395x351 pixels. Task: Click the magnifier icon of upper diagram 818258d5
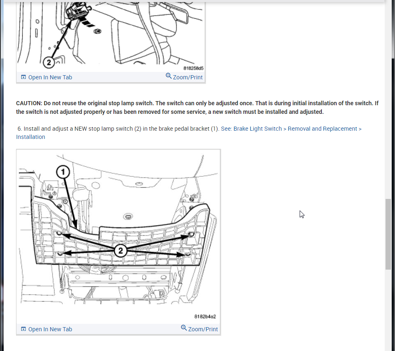click(169, 76)
